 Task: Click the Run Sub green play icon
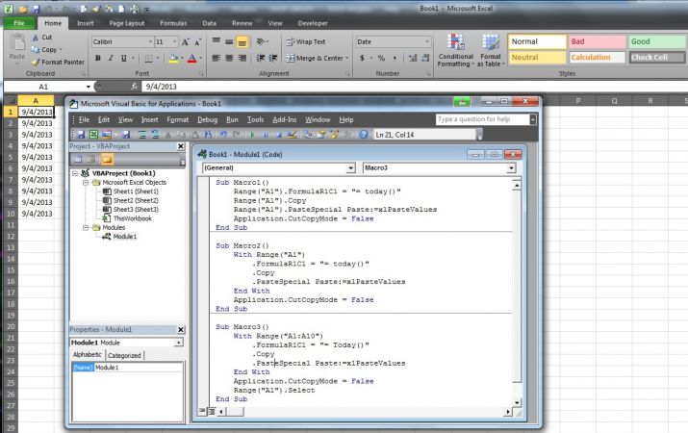coord(252,135)
